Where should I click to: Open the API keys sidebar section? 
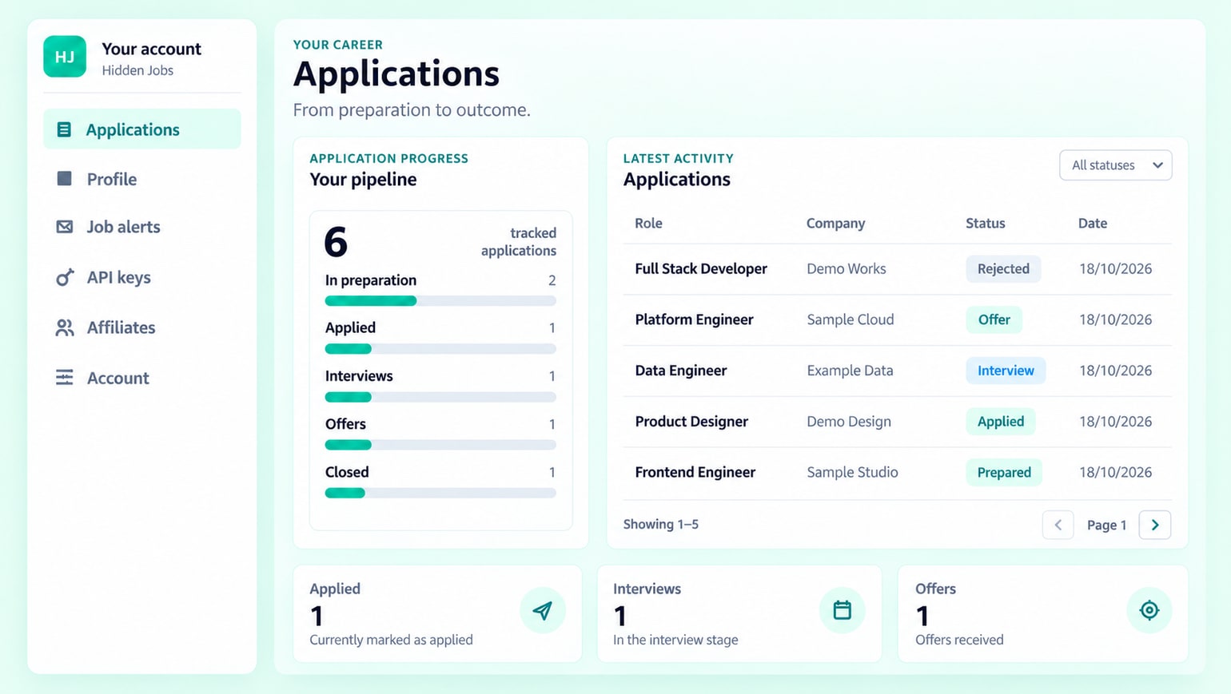point(142,277)
